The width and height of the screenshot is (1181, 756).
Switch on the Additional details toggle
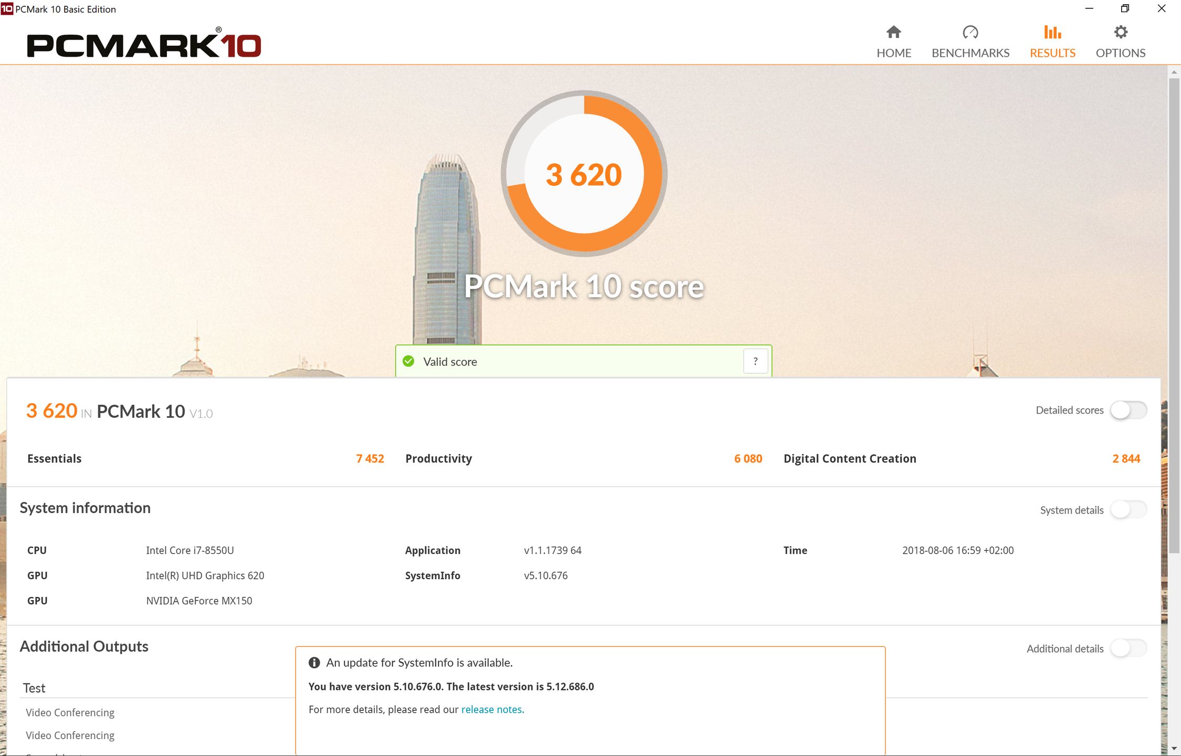coord(1128,648)
